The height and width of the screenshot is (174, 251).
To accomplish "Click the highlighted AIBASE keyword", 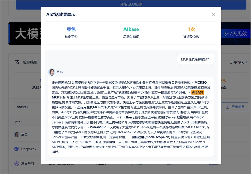I will pyautogui.click(x=198, y=92).
